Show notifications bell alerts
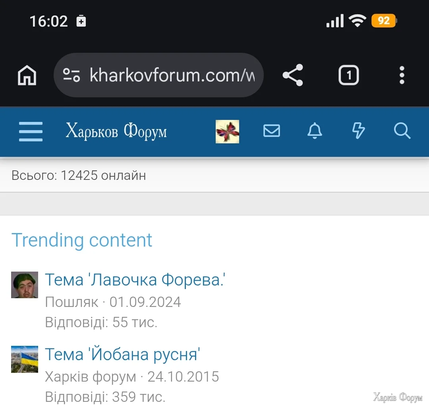Image resolution: width=429 pixels, height=407 pixels. 315,131
